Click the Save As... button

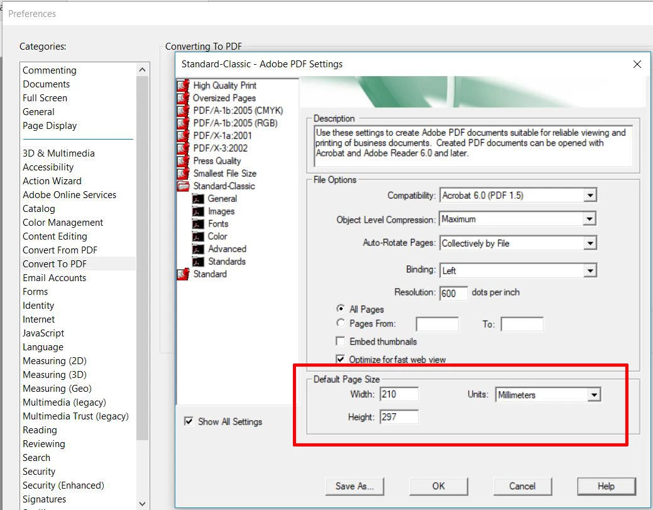click(x=354, y=486)
